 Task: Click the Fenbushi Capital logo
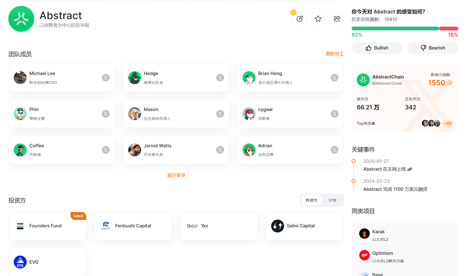point(106,226)
